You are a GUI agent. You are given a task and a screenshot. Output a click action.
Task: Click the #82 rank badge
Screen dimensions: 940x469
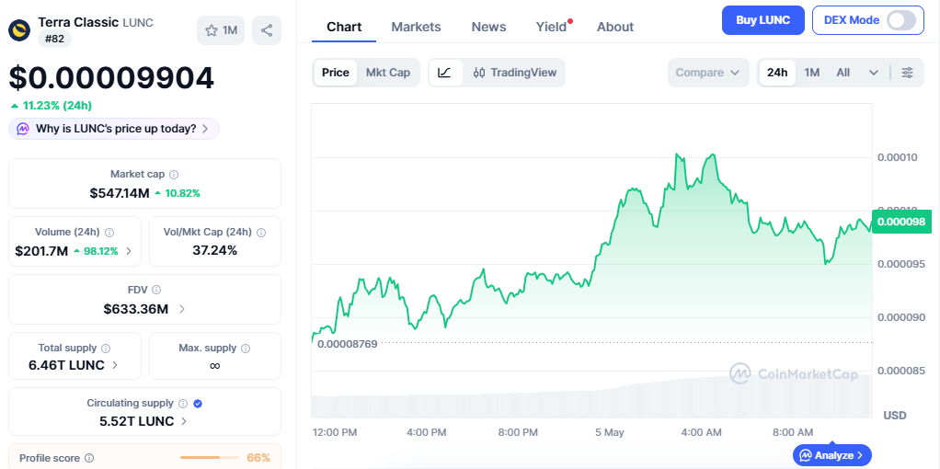pyautogui.click(x=54, y=40)
